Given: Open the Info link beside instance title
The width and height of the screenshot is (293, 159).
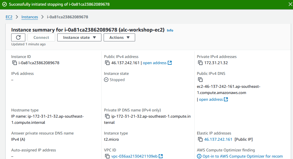Looking at the screenshot, I should [170, 30].
